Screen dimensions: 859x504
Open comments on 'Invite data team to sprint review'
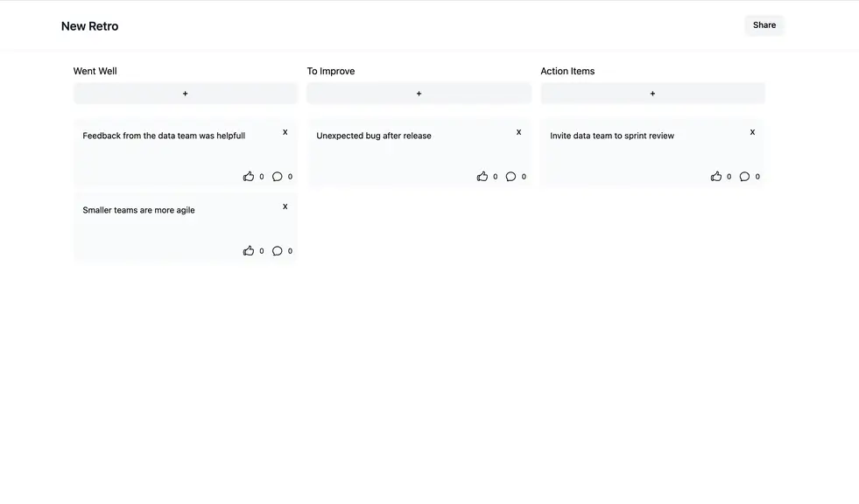click(x=744, y=176)
